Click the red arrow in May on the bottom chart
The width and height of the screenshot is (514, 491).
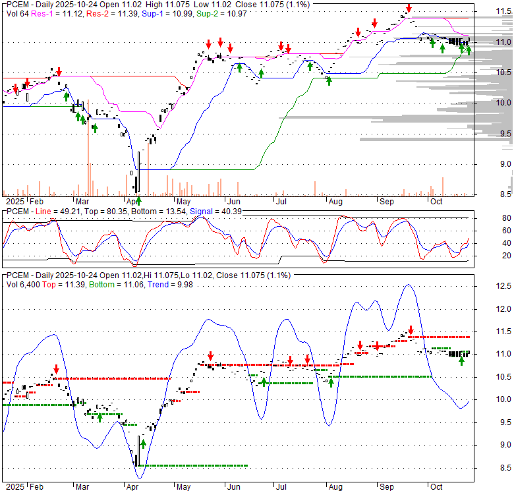[x=211, y=356]
